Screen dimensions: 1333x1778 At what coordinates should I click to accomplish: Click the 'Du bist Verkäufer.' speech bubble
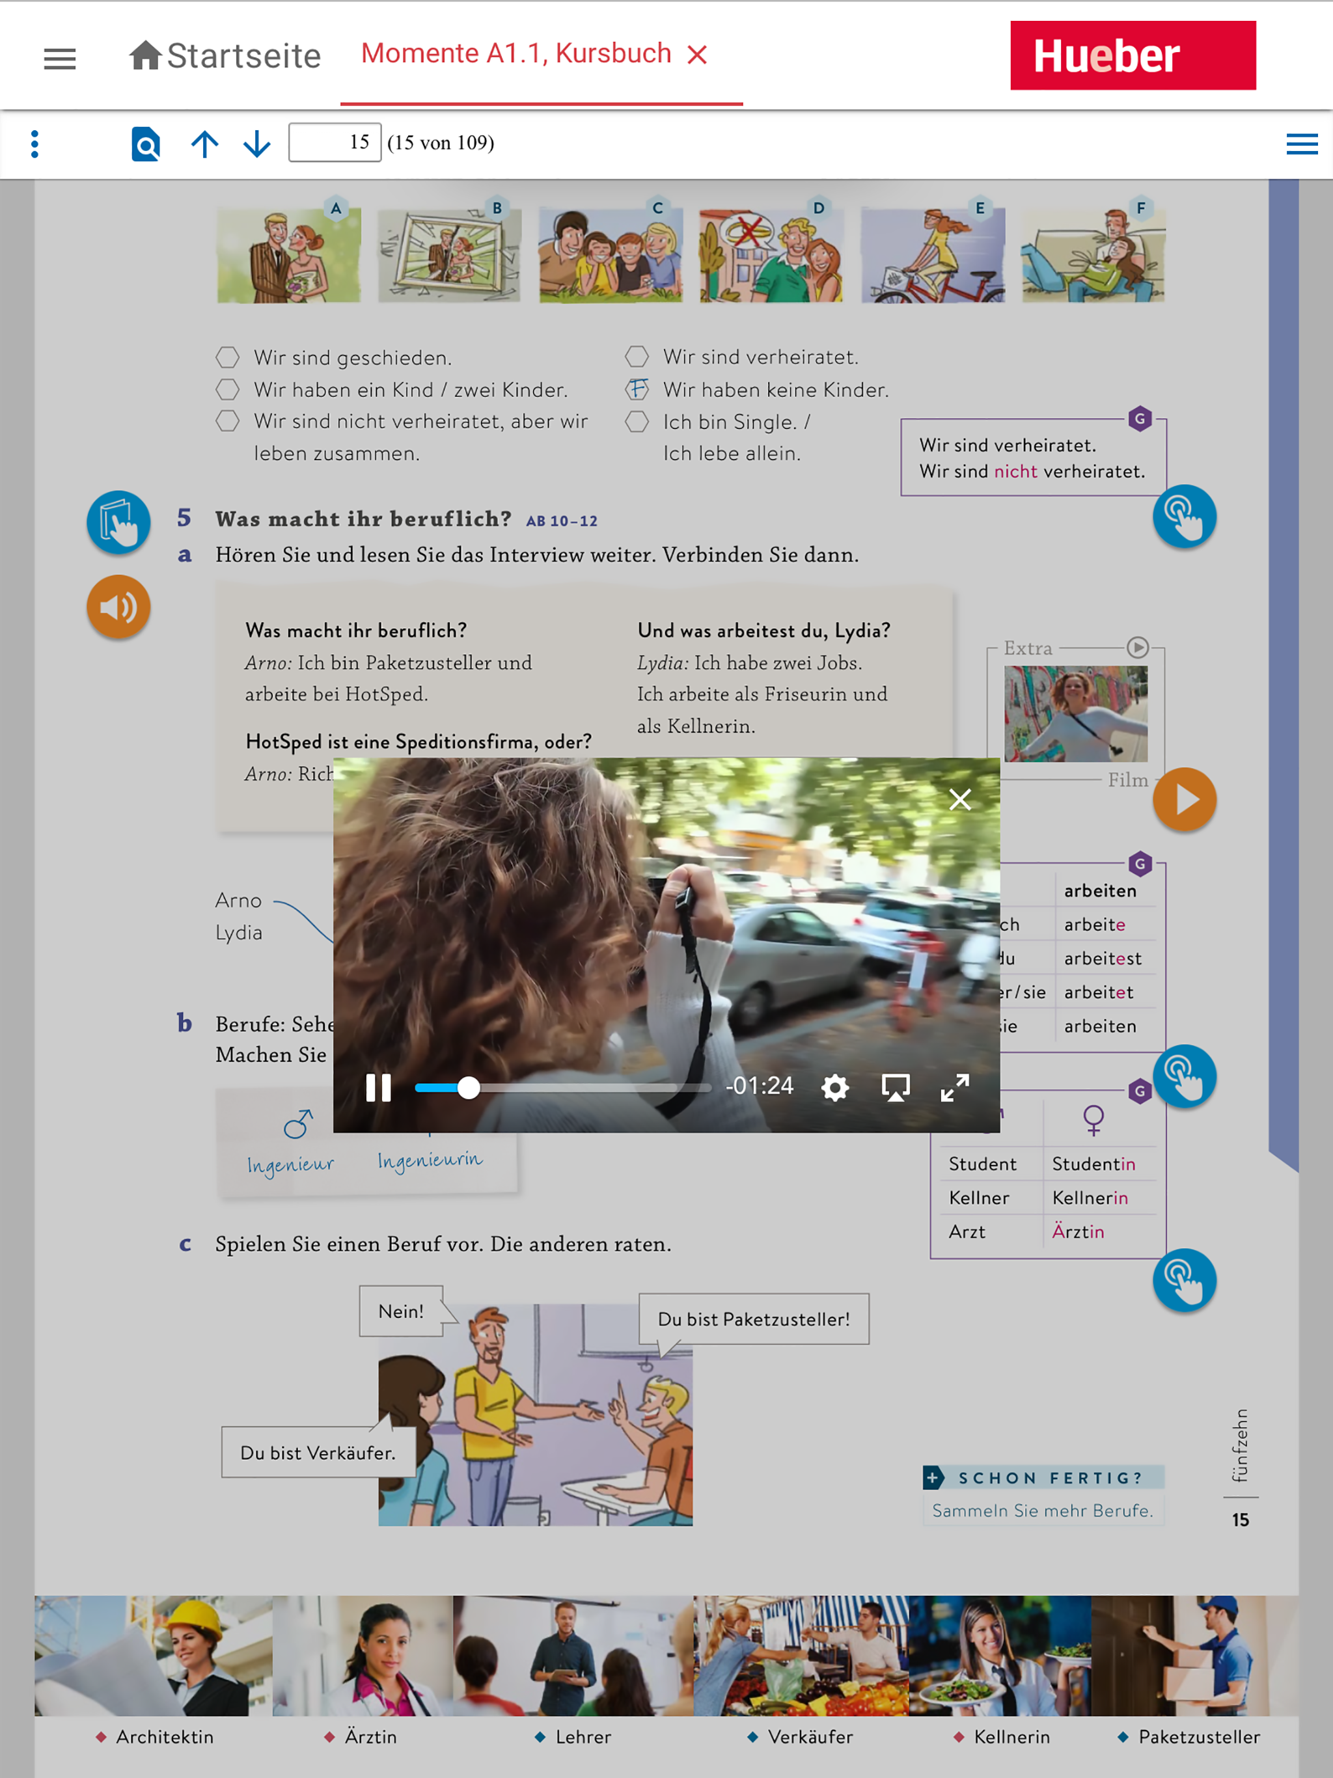[x=318, y=1453]
